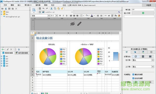This screenshot has width=156, height=94.
Task: Click the cut scissors icon
Action: coord(51,9)
